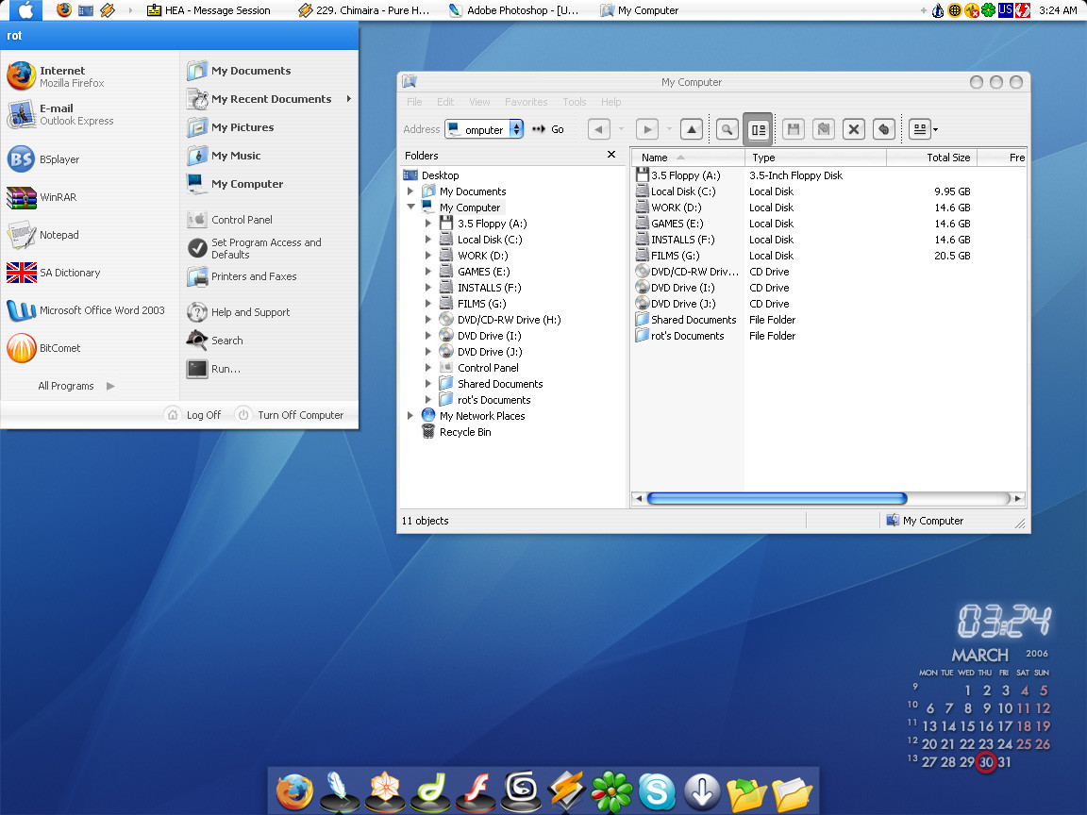Image resolution: width=1087 pixels, height=815 pixels.
Task: Click the Go button next to address
Action: 547,129
